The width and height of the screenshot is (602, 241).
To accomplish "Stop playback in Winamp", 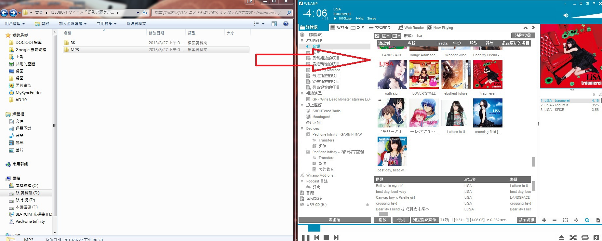I will coord(326,238).
